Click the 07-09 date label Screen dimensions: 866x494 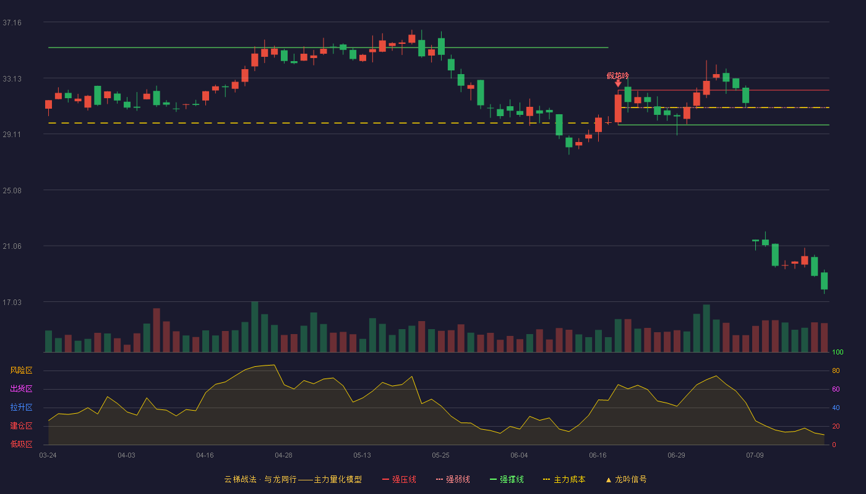tap(755, 455)
